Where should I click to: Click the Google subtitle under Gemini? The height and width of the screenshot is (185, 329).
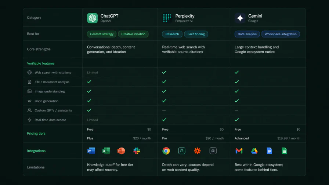[253, 21]
